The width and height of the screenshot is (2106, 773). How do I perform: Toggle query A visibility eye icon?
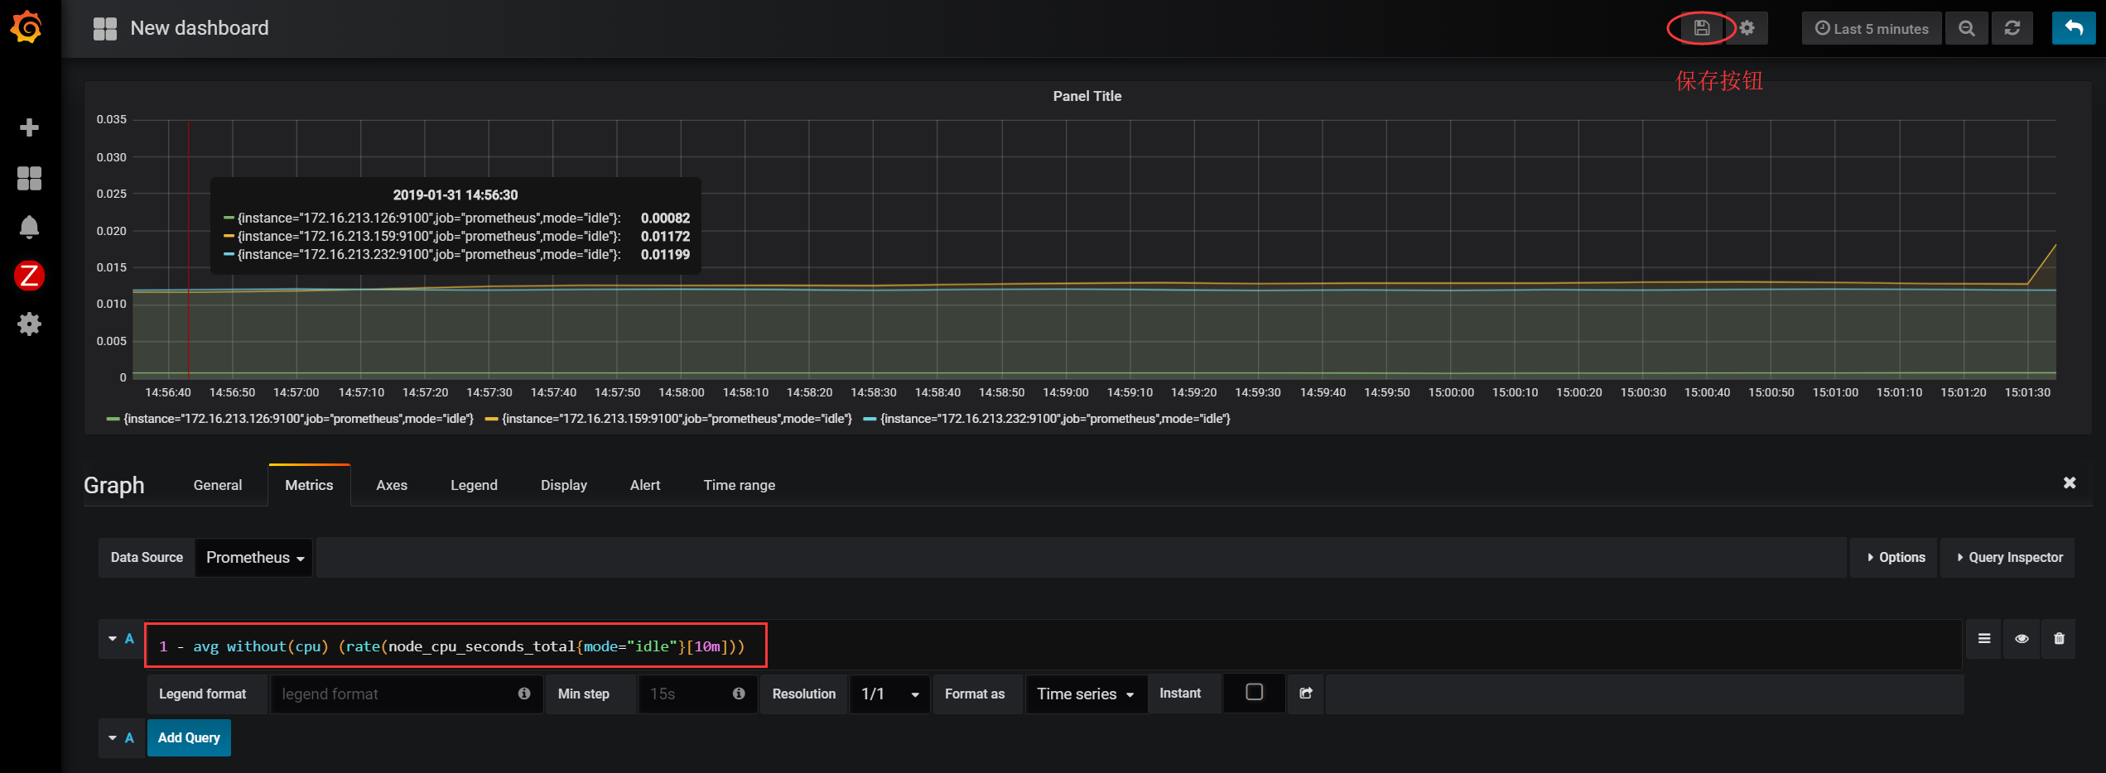pos(2022,639)
